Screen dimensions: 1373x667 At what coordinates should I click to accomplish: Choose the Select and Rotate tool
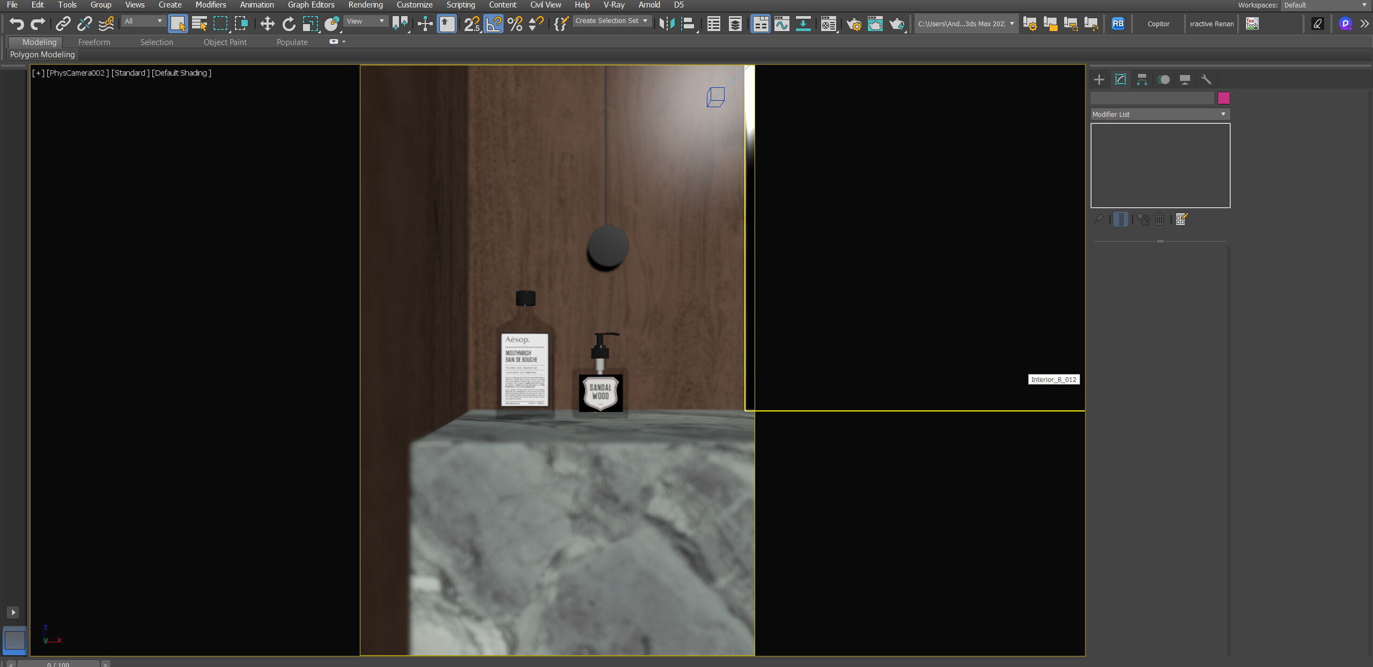pyautogui.click(x=289, y=24)
